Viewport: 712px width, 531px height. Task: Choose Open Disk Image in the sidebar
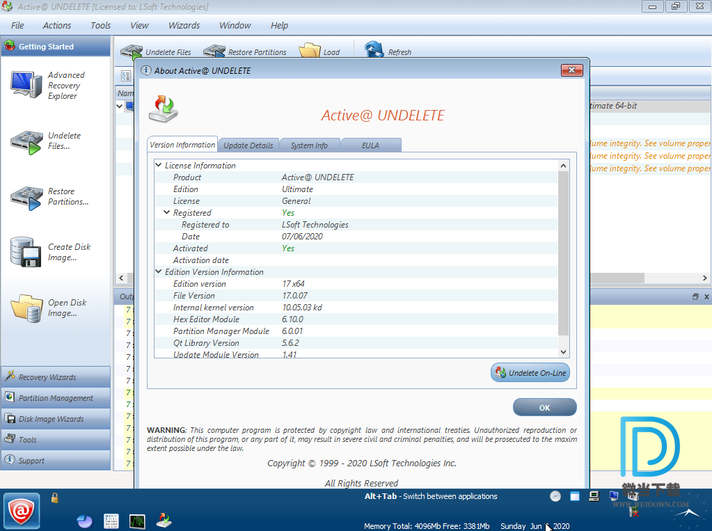[x=48, y=308]
